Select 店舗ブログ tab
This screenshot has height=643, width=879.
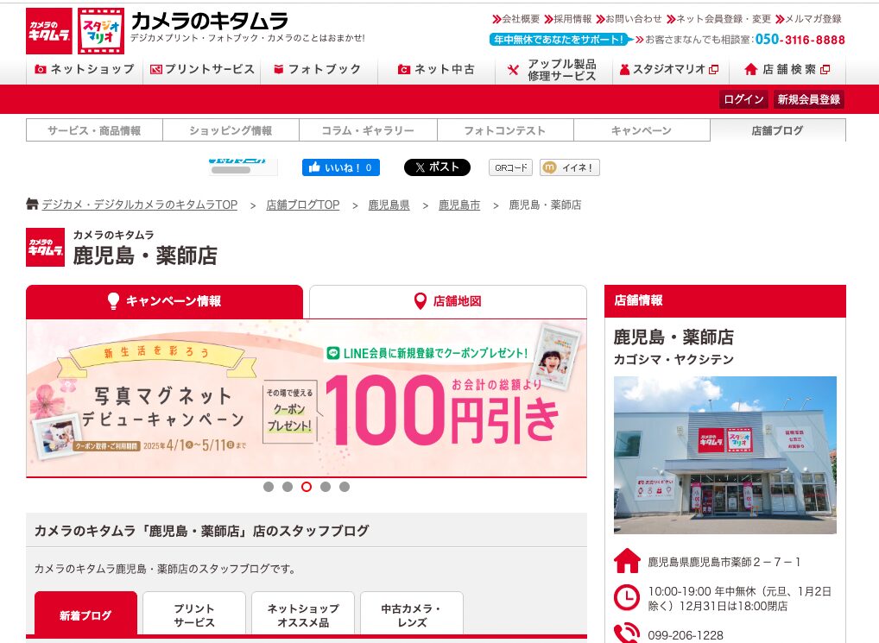777,130
